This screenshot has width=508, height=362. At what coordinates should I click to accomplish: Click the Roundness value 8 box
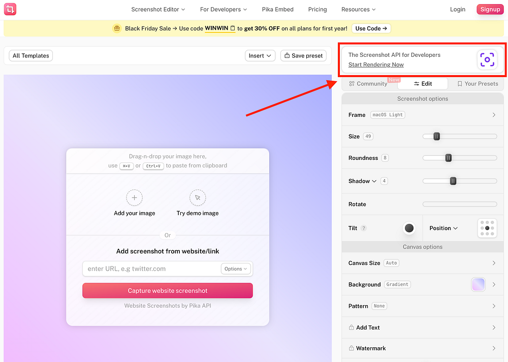pos(385,158)
